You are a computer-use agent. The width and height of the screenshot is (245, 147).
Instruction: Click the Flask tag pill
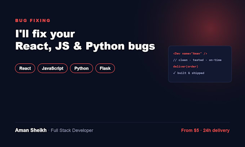click(x=105, y=68)
